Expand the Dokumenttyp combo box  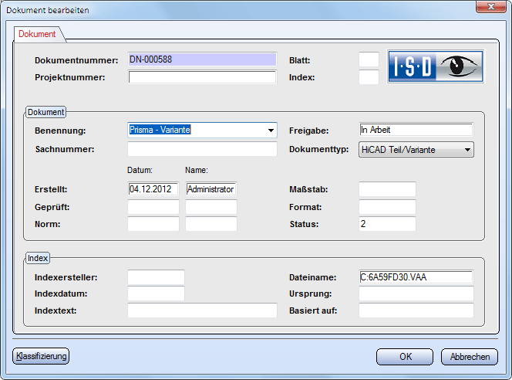467,150
